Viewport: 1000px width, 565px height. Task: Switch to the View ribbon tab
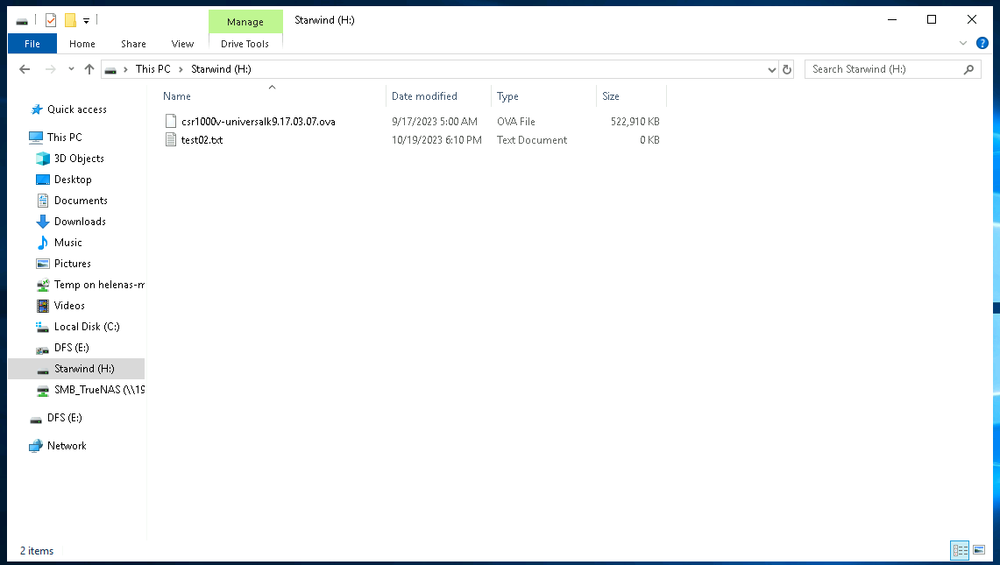pyautogui.click(x=182, y=44)
